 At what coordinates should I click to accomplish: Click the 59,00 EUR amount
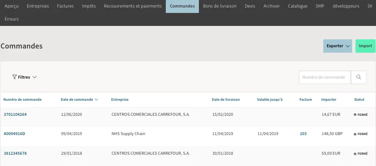click(x=331, y=153)
